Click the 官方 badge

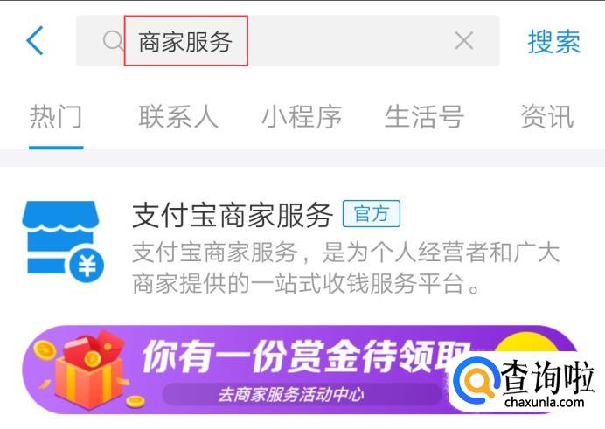pyautogui.click(x=372, y=213)
